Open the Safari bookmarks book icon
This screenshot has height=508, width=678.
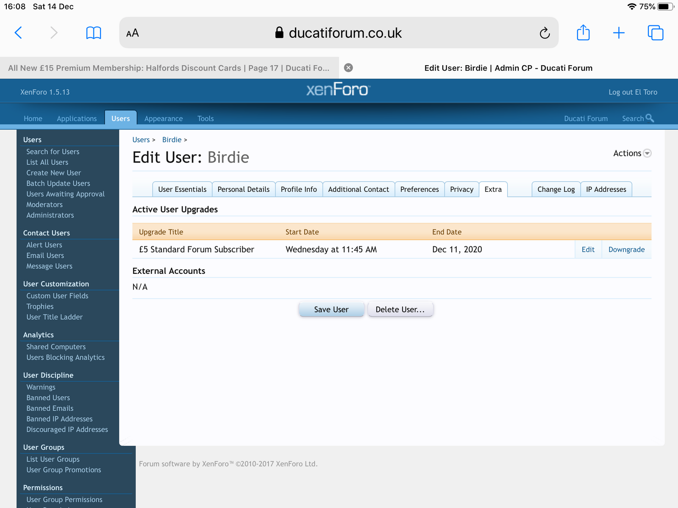(x=93, y=33)
